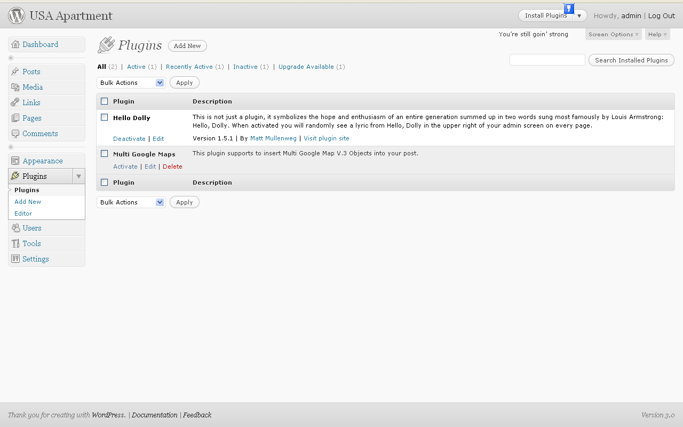This screenshot has height=427, width=683.
Task: Edit the Hello Dolly plugin
Action: [x=158, y=139]
